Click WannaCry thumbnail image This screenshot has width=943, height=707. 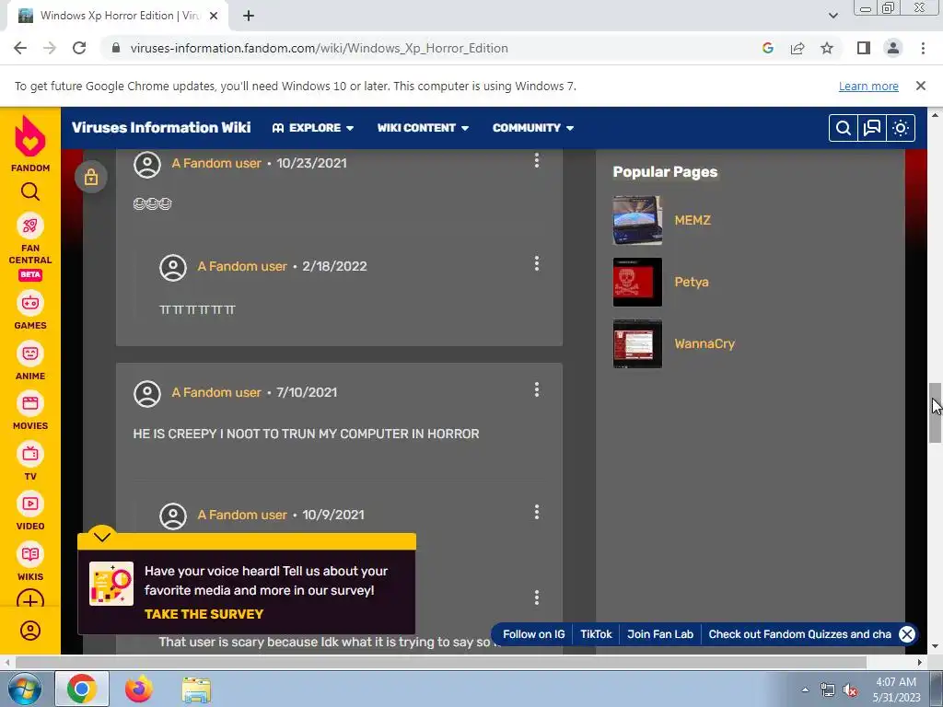coord(637,344)
